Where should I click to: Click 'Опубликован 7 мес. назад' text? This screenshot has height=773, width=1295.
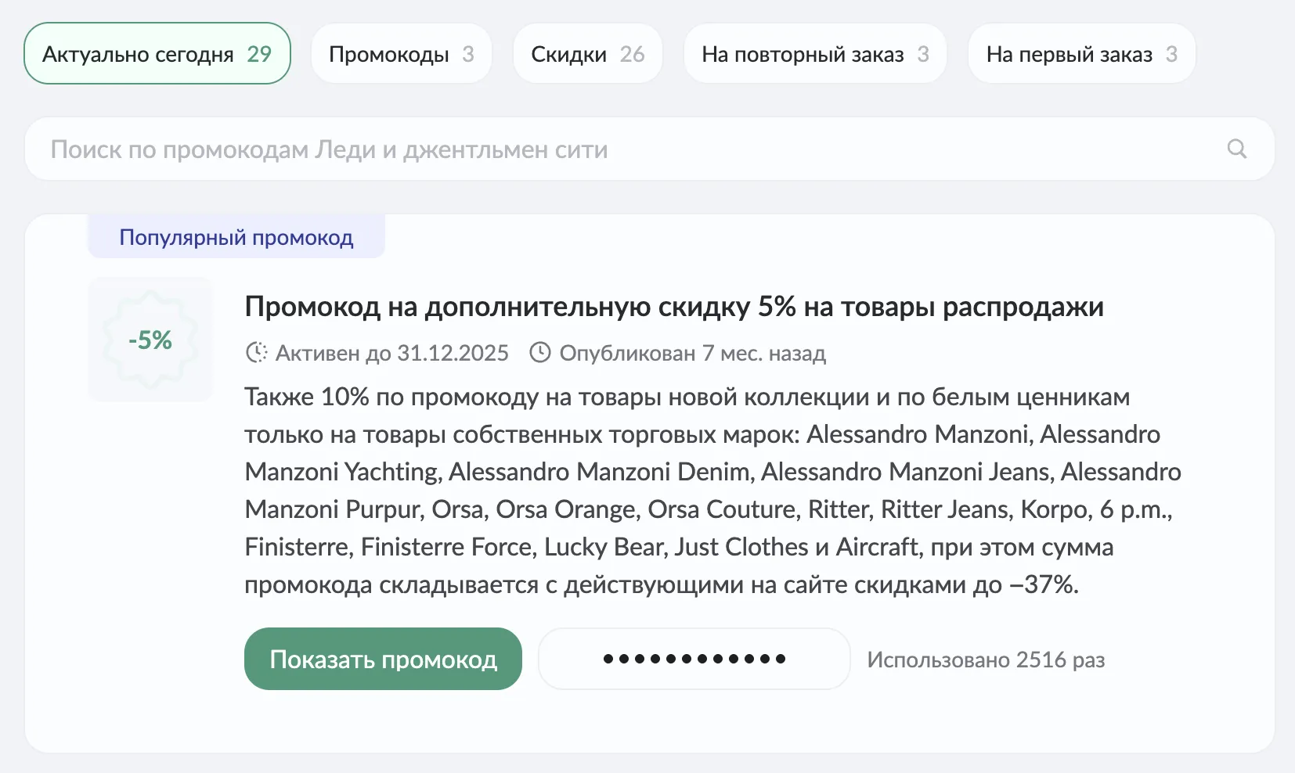click(692, 354)
